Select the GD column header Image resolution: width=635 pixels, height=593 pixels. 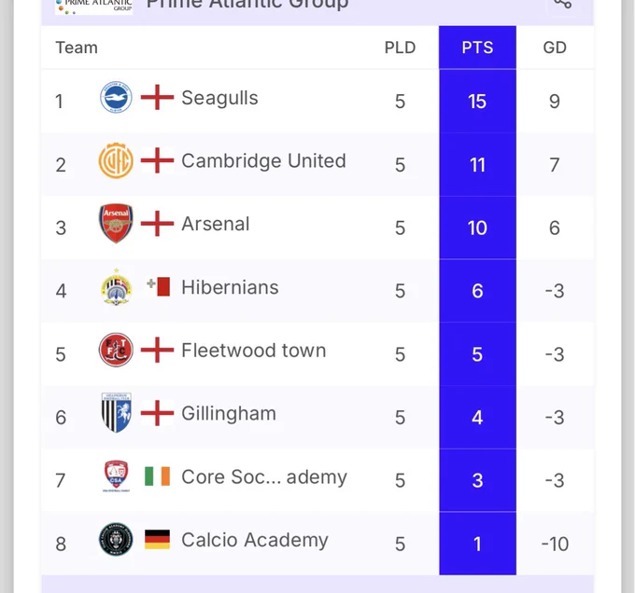tap(555, 48)
